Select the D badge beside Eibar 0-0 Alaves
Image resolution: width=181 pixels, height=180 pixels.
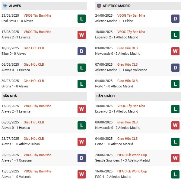(x=81, y=51)
